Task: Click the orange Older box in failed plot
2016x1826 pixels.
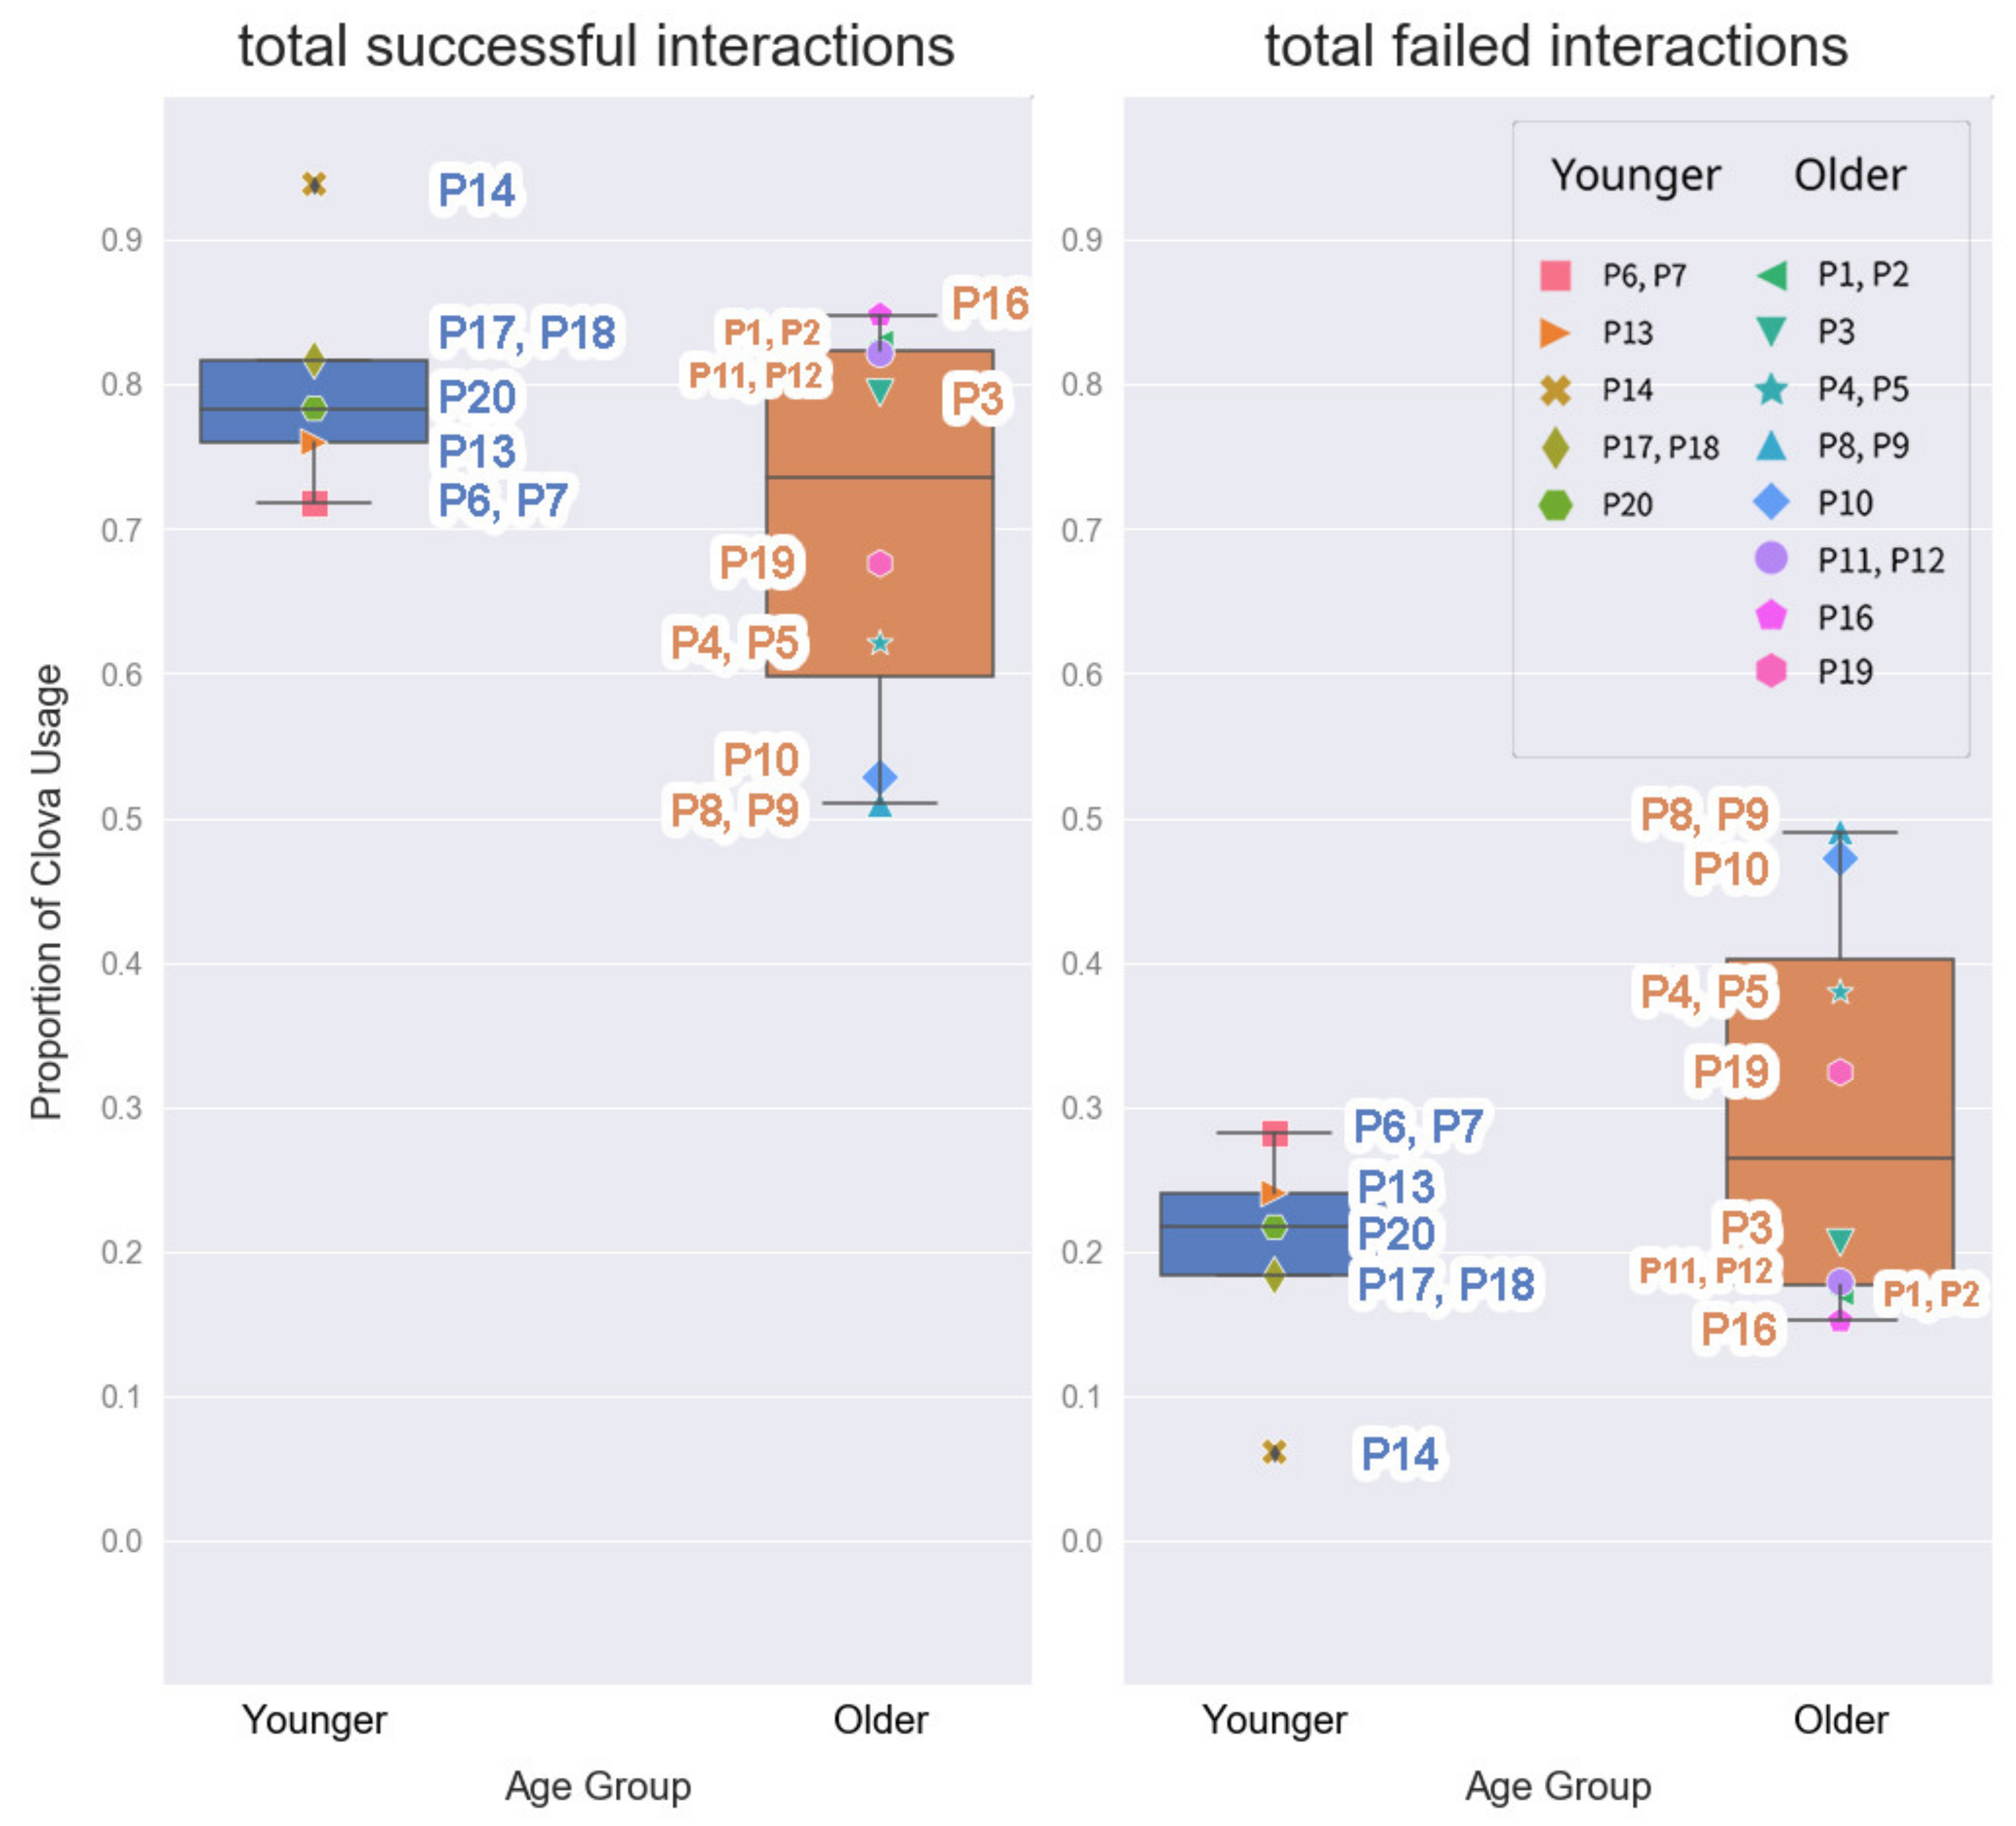Action: pyautogui.click(x=1840, y=1121)
